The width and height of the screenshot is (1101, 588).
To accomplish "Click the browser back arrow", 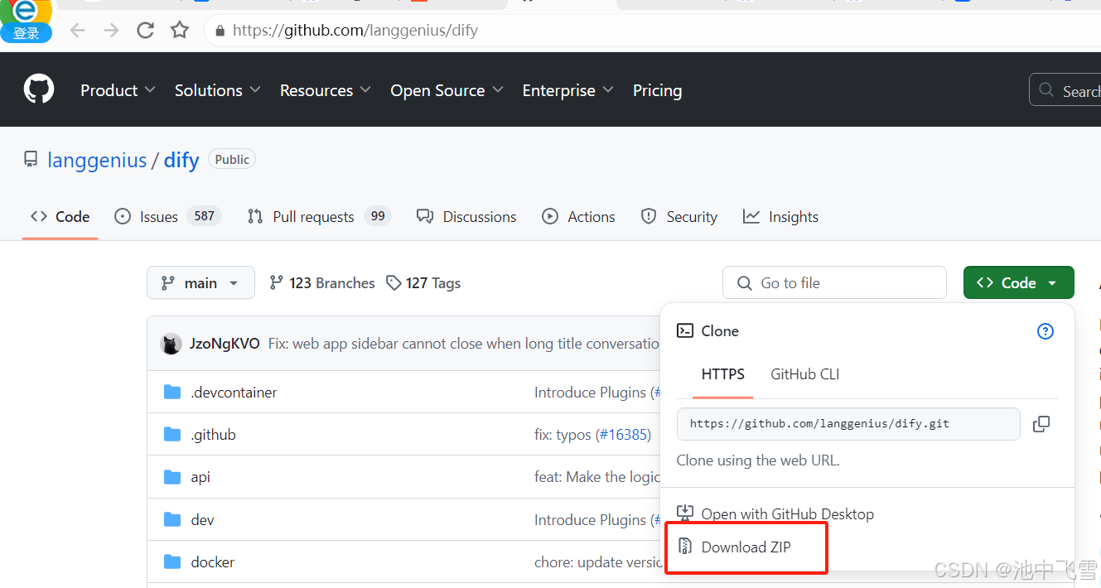I will click(78, 31).
